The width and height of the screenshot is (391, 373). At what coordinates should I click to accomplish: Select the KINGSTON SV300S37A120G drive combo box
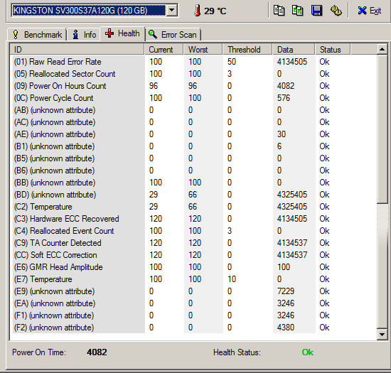pos(95,11)
